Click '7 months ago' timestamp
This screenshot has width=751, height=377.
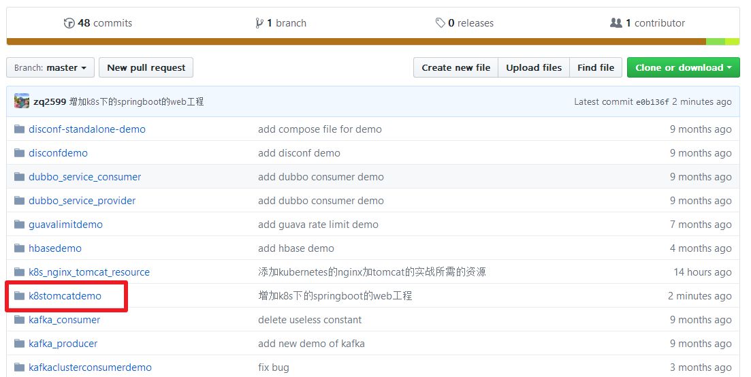tap(701, 225)
